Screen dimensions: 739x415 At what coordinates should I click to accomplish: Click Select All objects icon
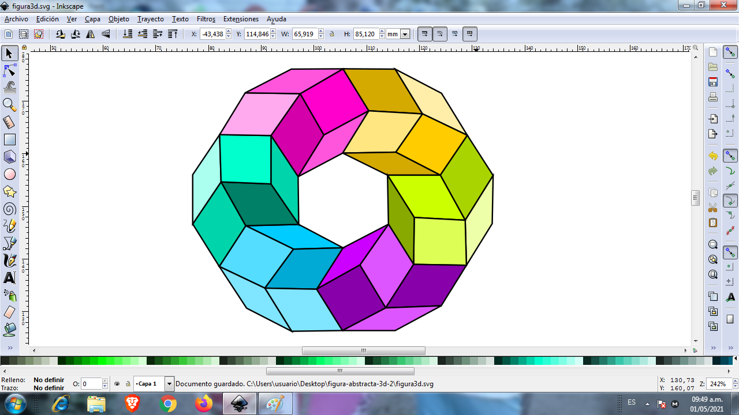pyautogui.click(x=9, y=34)
